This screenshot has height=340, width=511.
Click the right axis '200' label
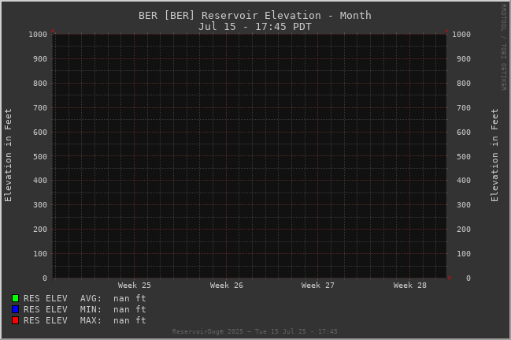pyautogui.click(x=464, y=230)
